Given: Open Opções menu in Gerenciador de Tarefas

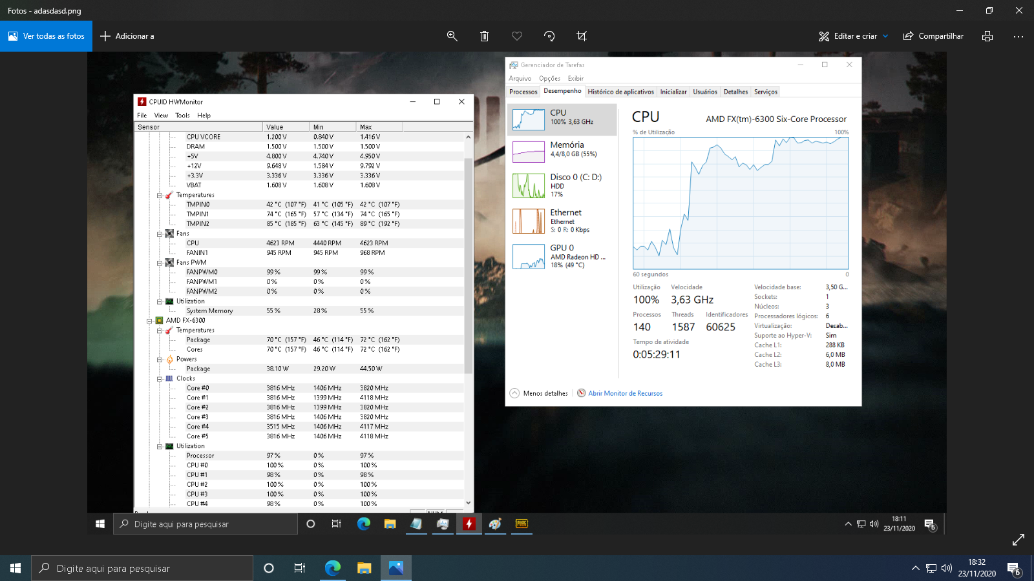Looking at the screenshot, I should tap(549, 79).
